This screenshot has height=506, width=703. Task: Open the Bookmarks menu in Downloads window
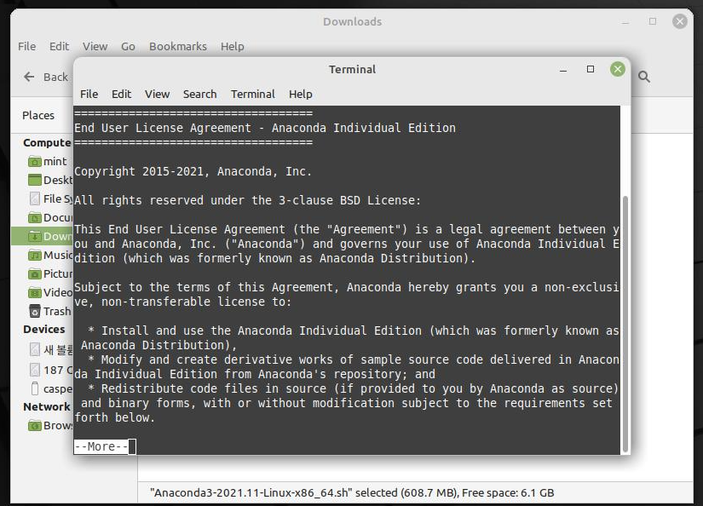pyautogui.click(x=178, y=47)
